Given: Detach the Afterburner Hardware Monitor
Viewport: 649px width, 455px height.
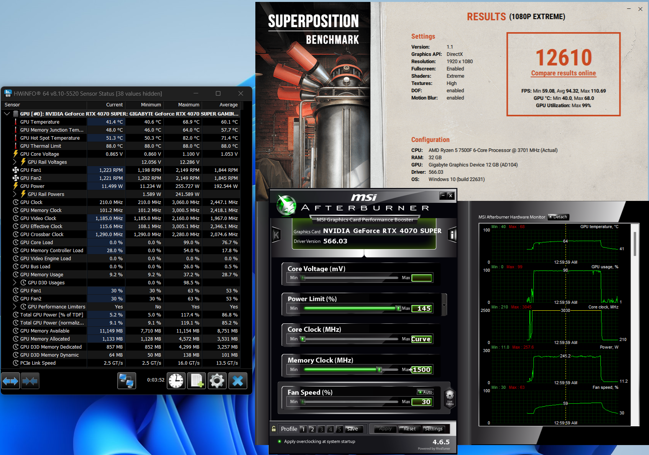Looking at the screenshot, I should point(558,217).
